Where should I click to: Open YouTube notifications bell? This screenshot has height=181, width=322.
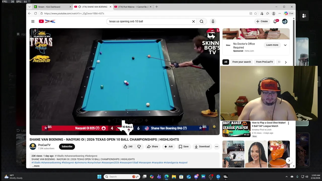click(275, 21)
